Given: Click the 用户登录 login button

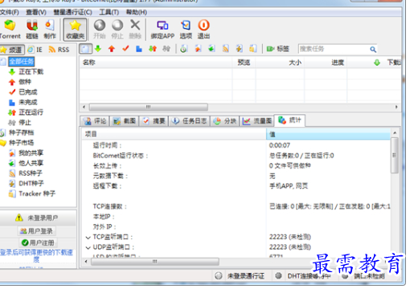Looking at the screenshot, I should tap(37, 231).
